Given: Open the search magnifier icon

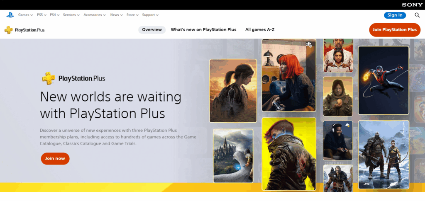Looking at the screenshot, I should click(417, 15).
